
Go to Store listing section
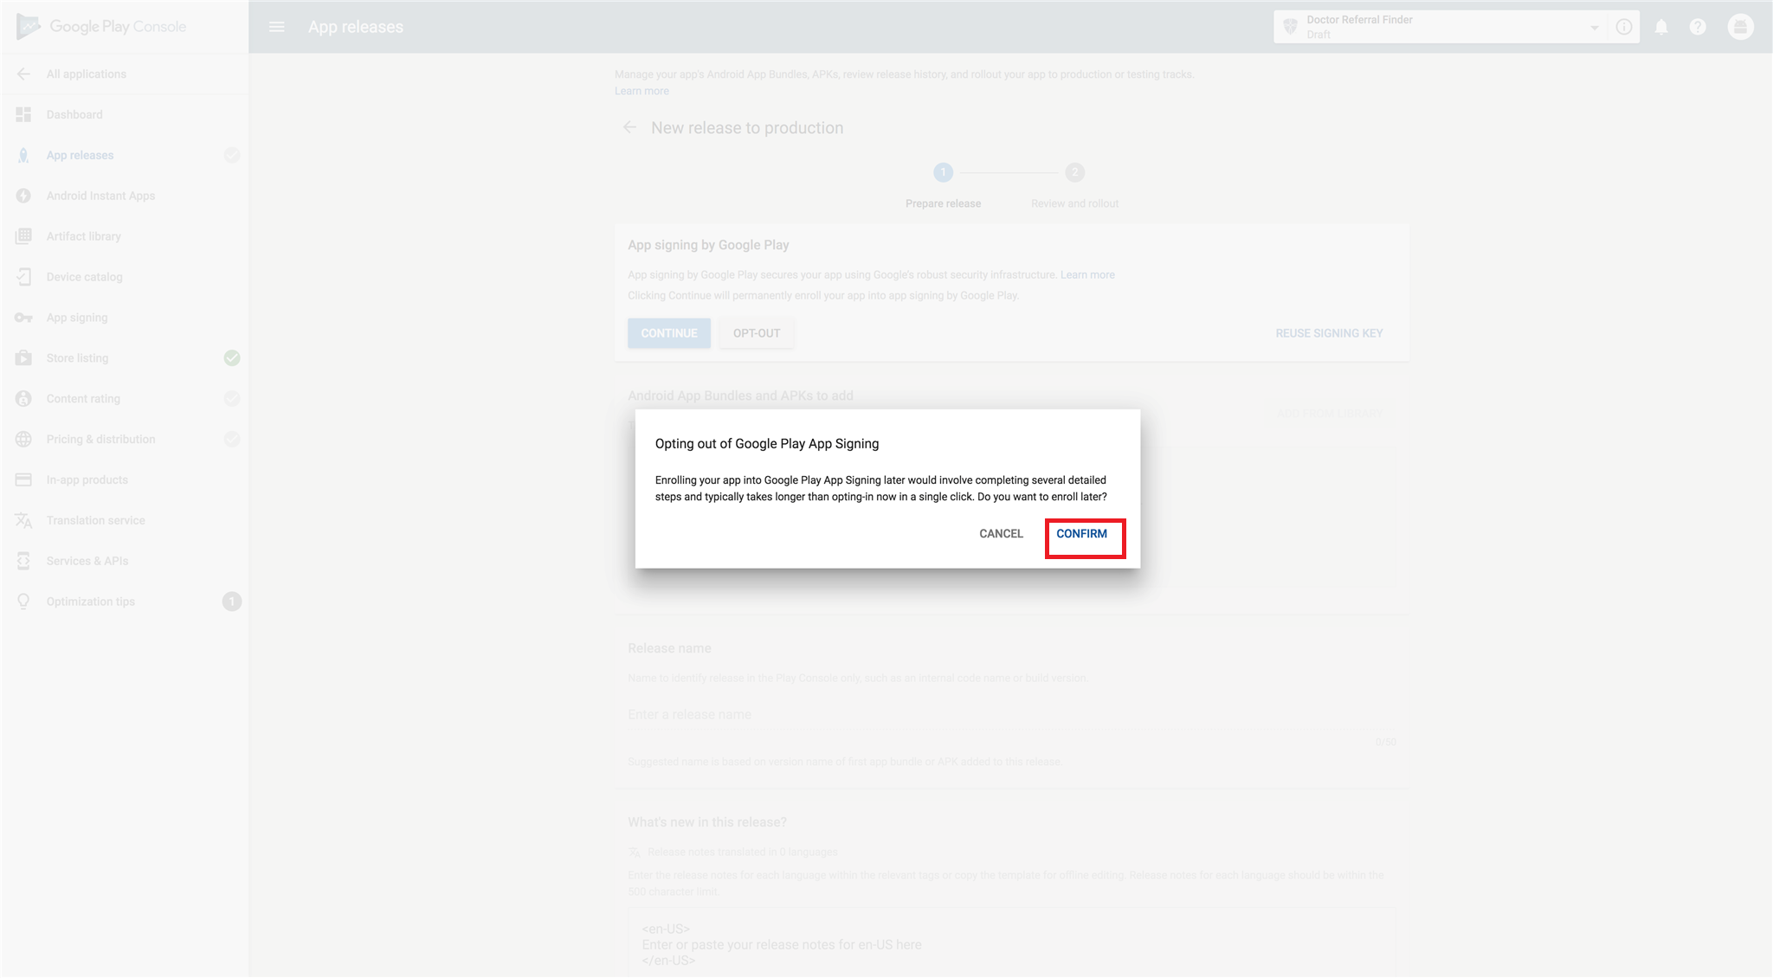78,358
